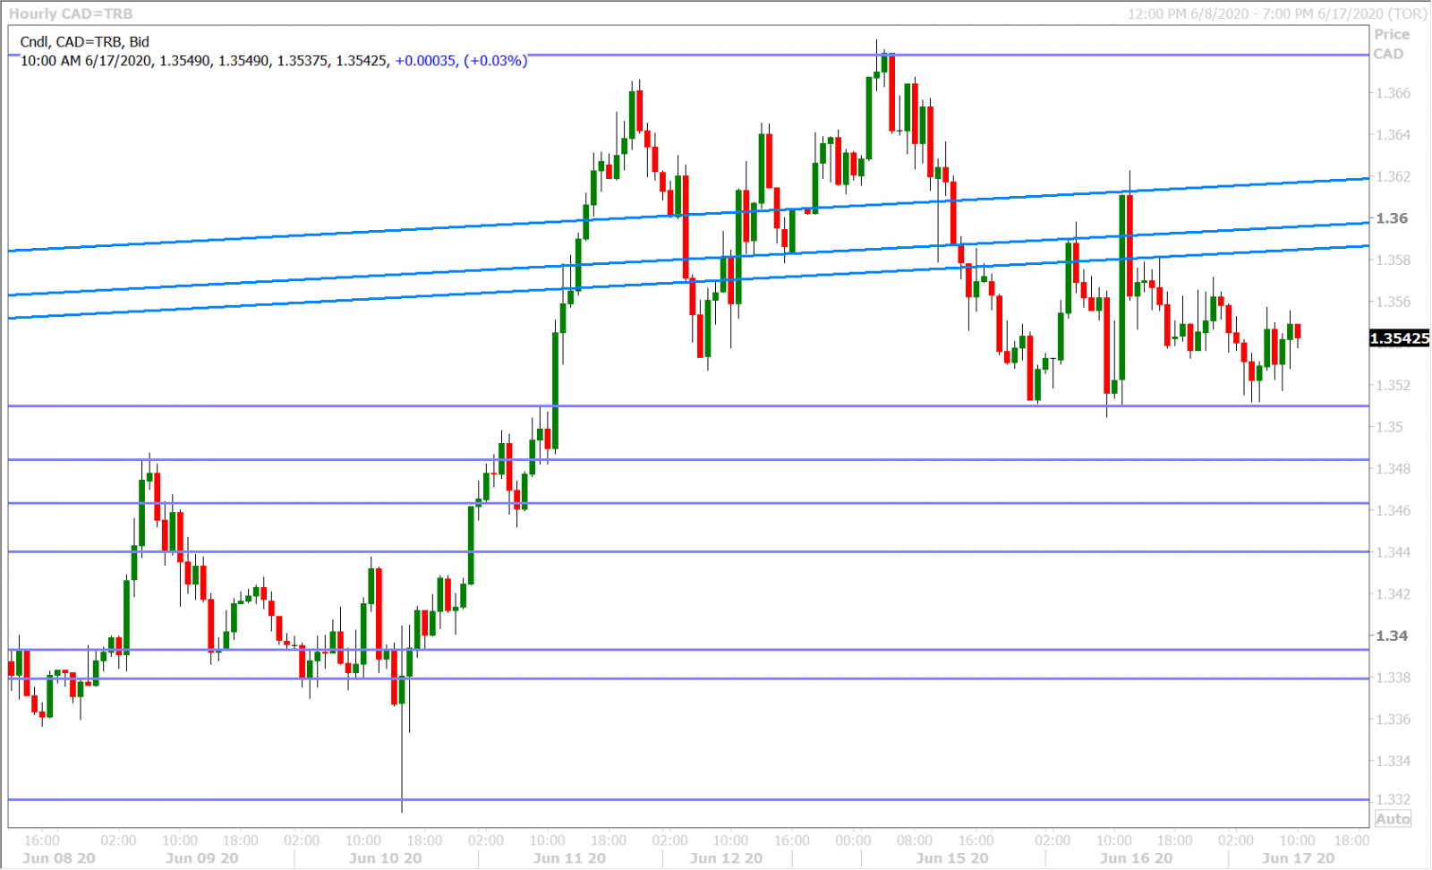Image resolution: width=1432 pixels, height=870 pixels.
Task: Click the Jun 17 20 date label
Action: click(1298, 858)
